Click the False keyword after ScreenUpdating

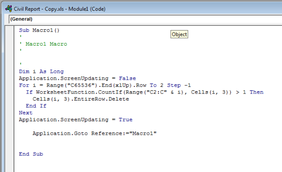[x=127, y=78]
